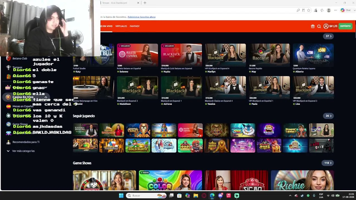Screen dimensions: 356x200
Task: Open the Gold Party slot game
Action: point(138,146)
